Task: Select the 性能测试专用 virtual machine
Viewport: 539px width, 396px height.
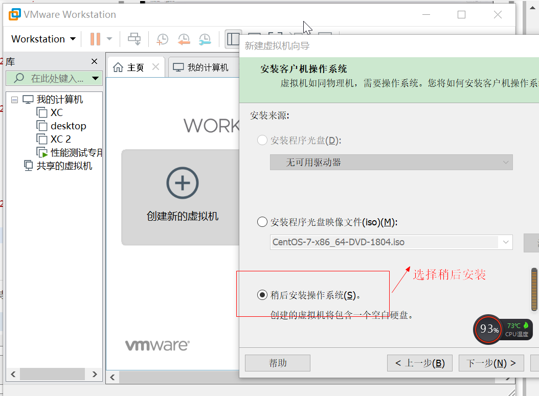Action: tap(76, 152)
